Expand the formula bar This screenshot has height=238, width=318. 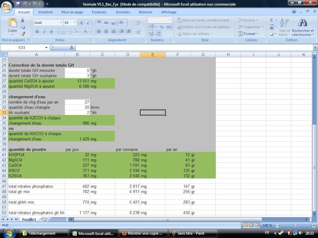pos(315,47)
